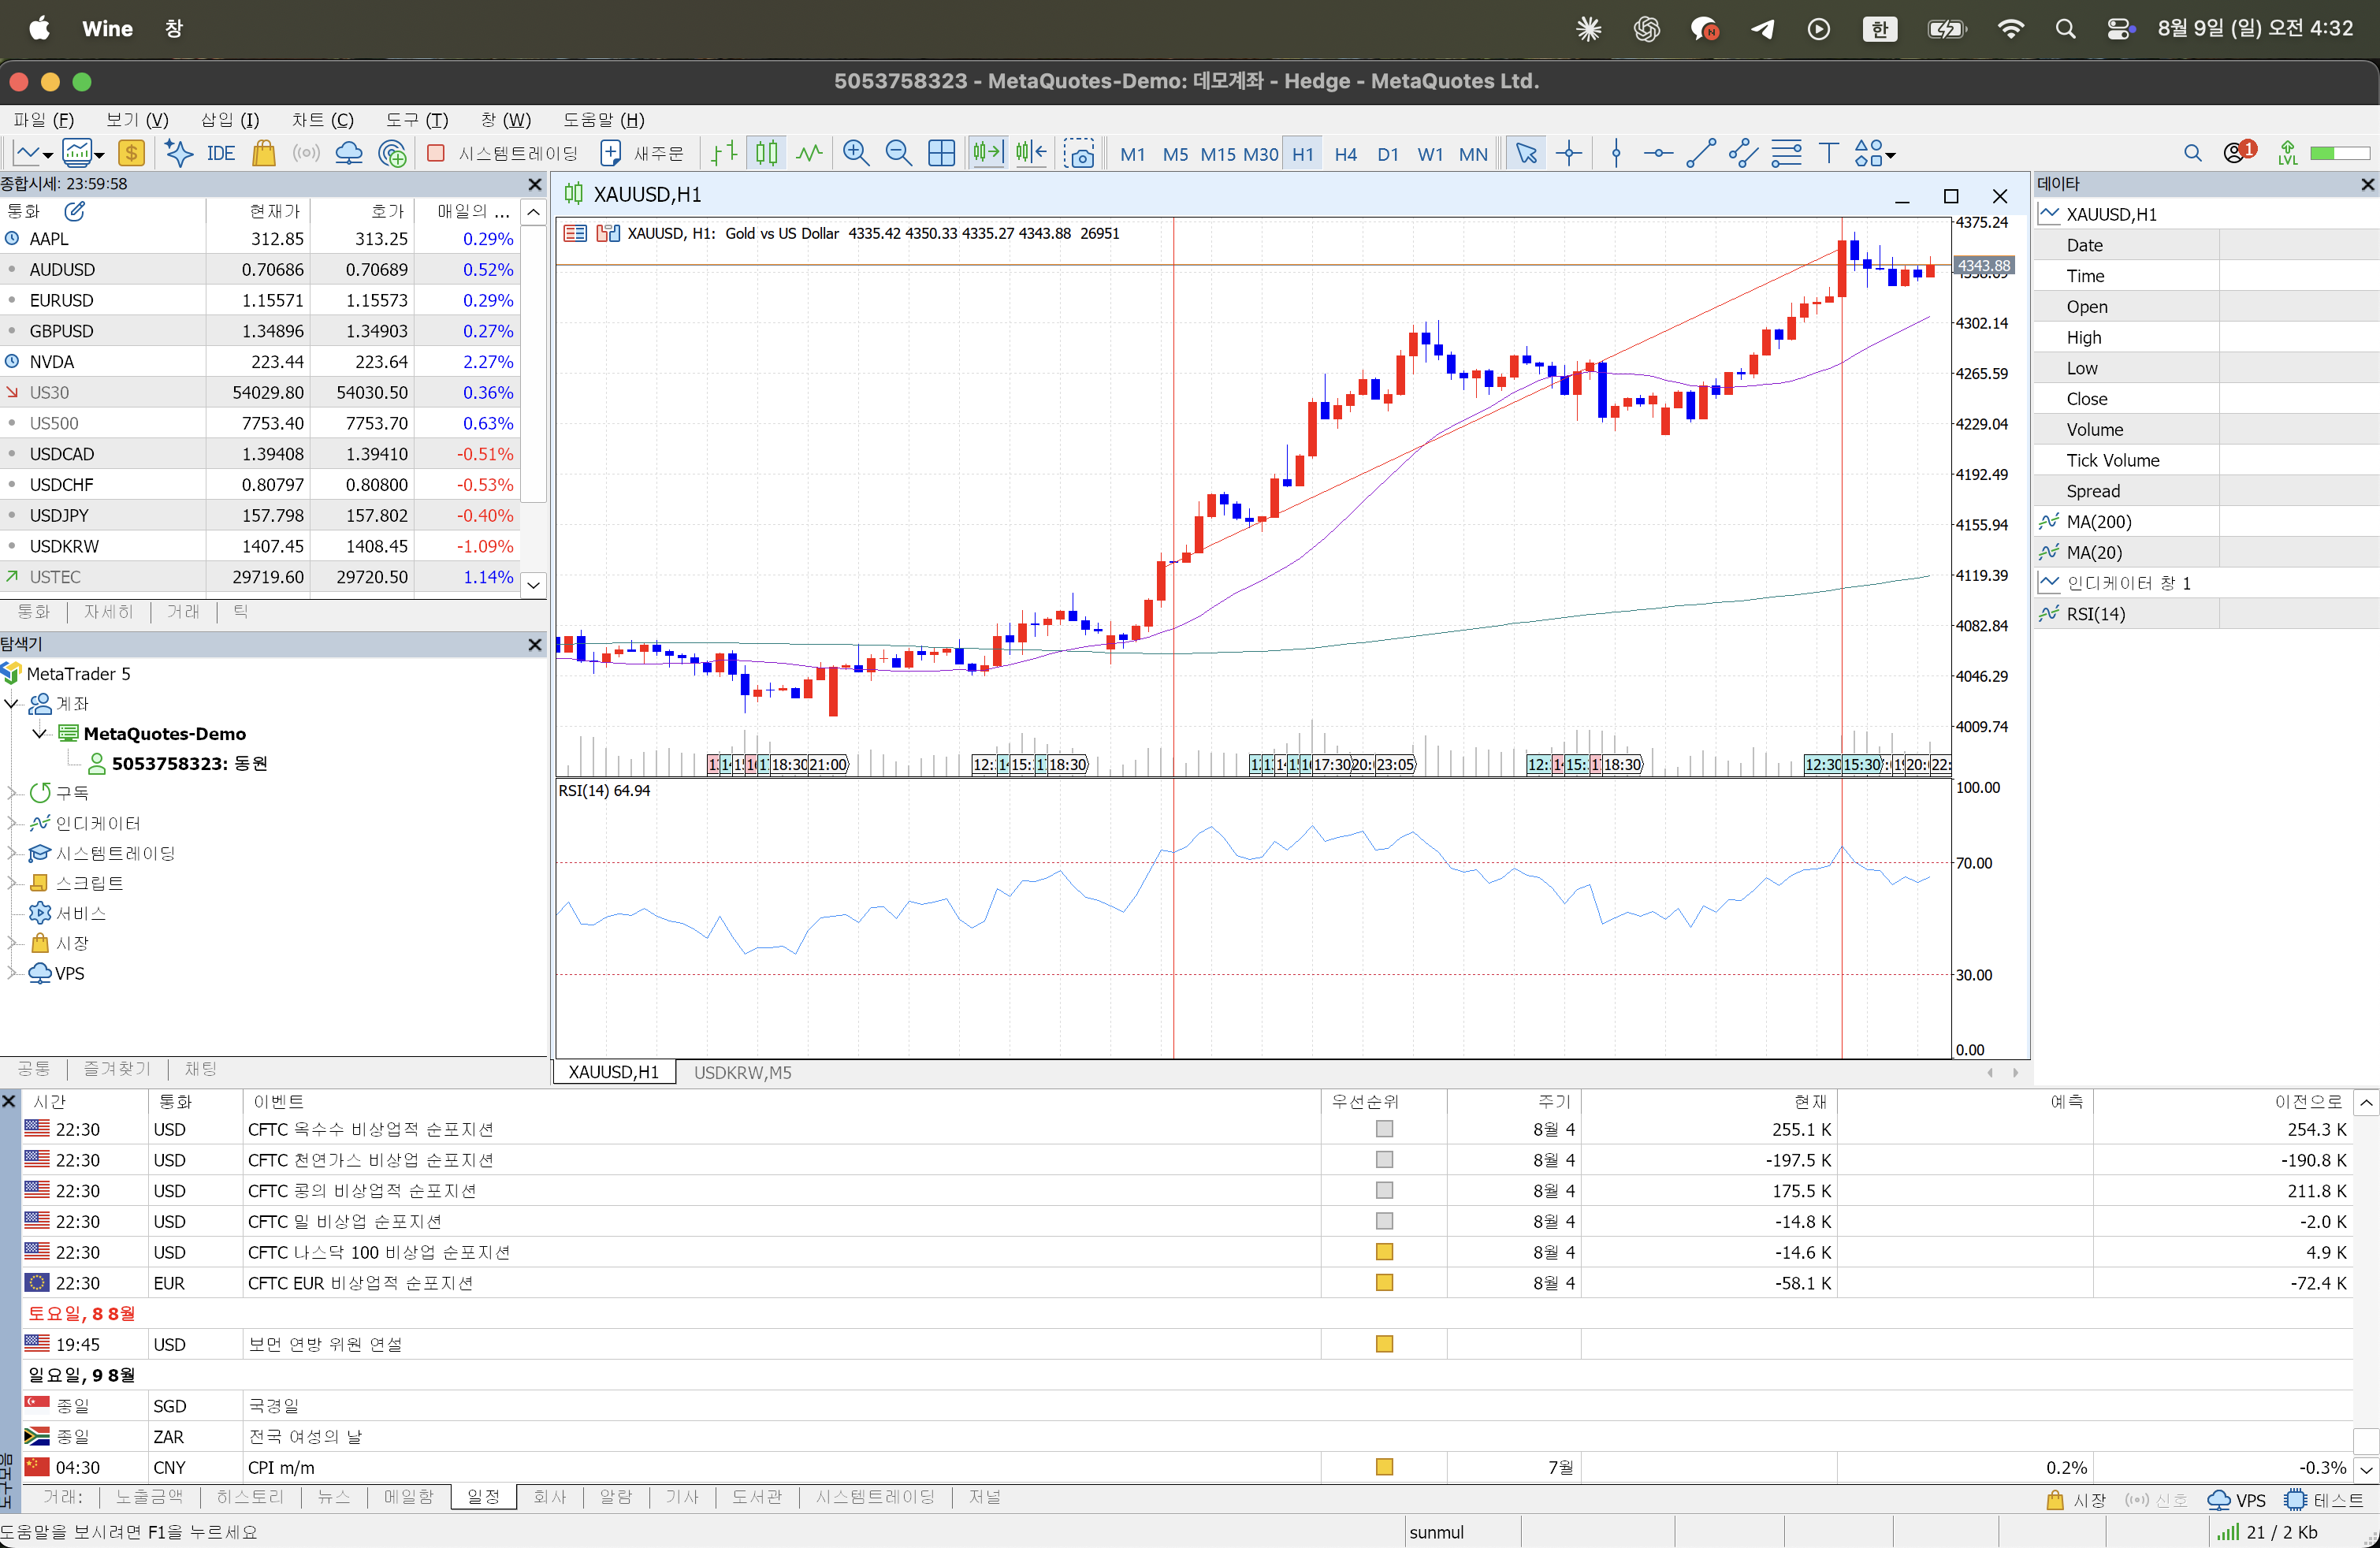
Task: Select the horizontal line drawing tool
Action: point(1658,153)
